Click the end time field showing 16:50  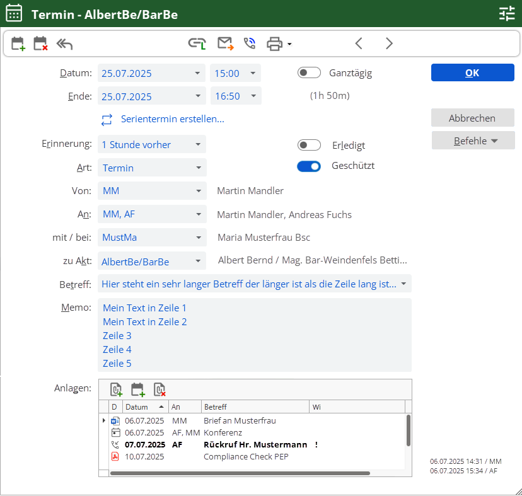235,96
